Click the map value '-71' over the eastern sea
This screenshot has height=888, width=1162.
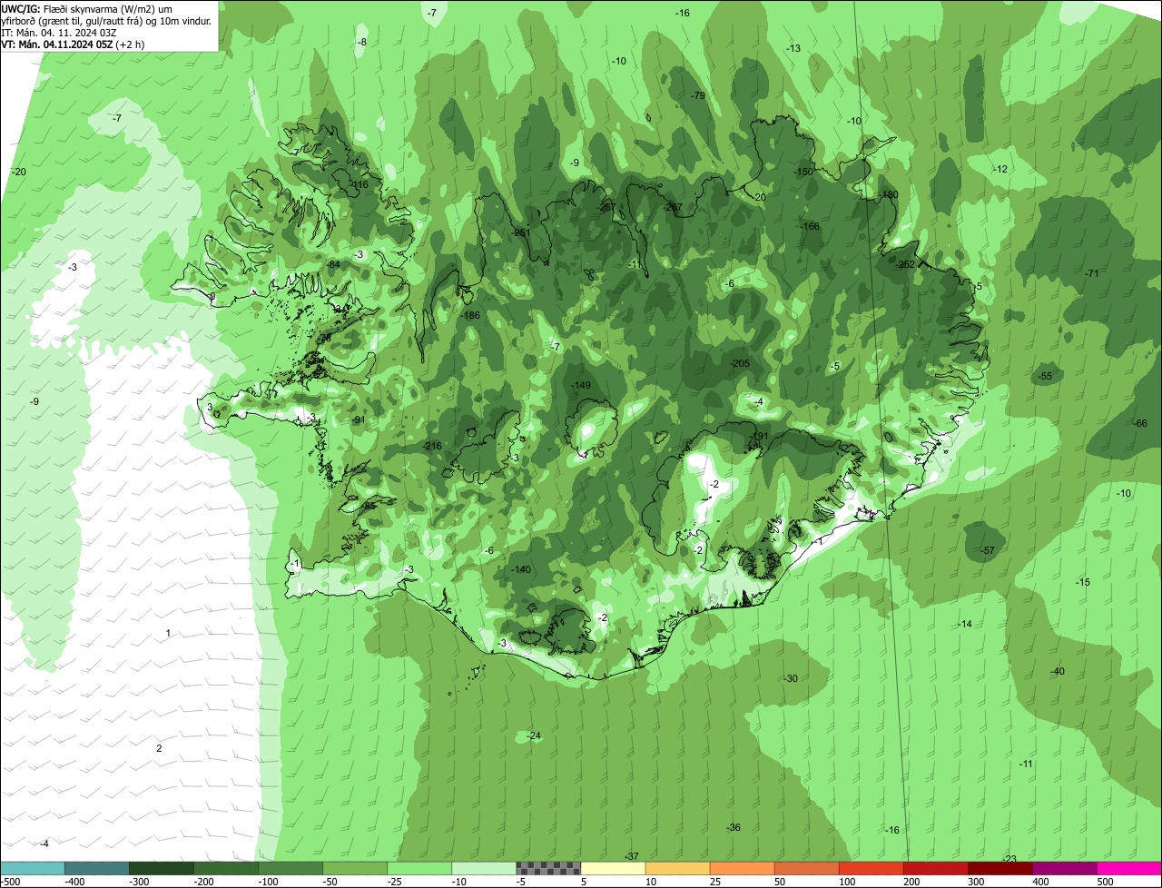pyautogui.click(x=1091, y=273)
